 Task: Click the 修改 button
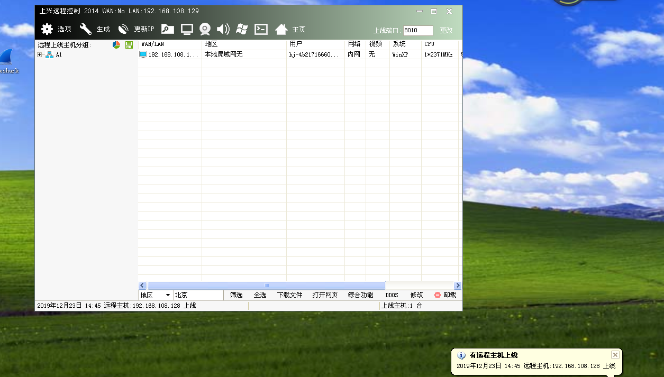pos(416,295)
